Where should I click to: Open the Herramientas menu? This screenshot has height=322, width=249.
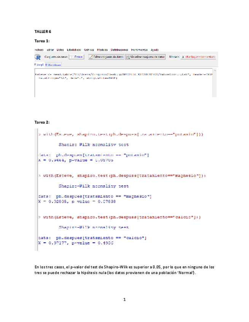coord(139,50)
